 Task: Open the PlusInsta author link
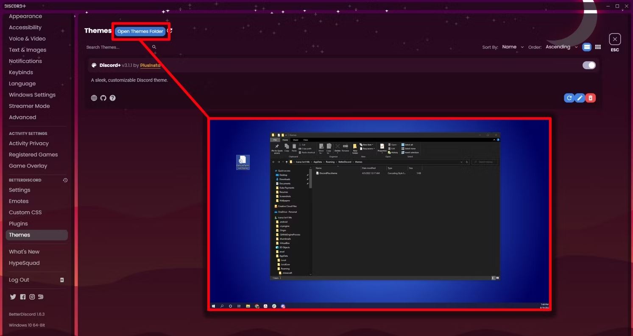pyautogui.click(x=150, y=65)
